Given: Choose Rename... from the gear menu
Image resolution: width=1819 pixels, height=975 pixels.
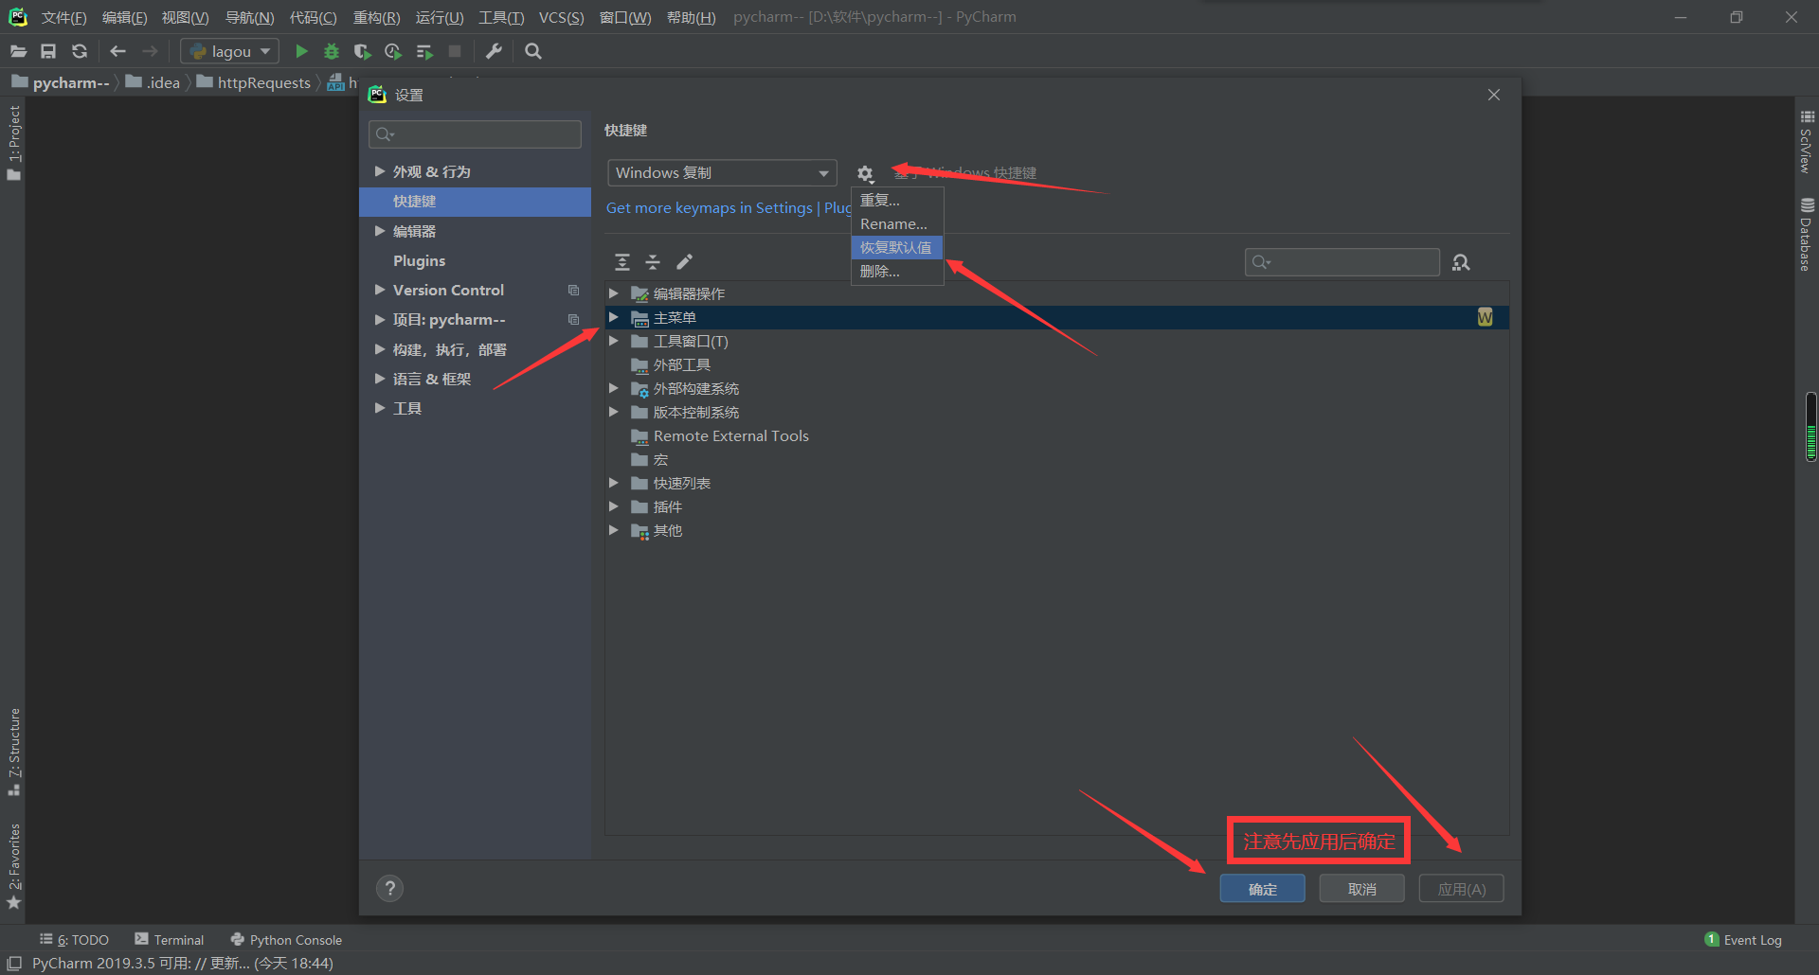Looking at the screenshot, I should (x=897, y=223).
